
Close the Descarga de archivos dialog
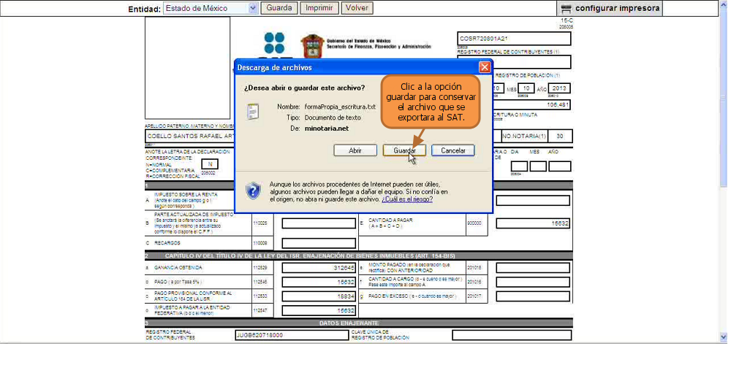pyautogui.click(x=485, y=67)
